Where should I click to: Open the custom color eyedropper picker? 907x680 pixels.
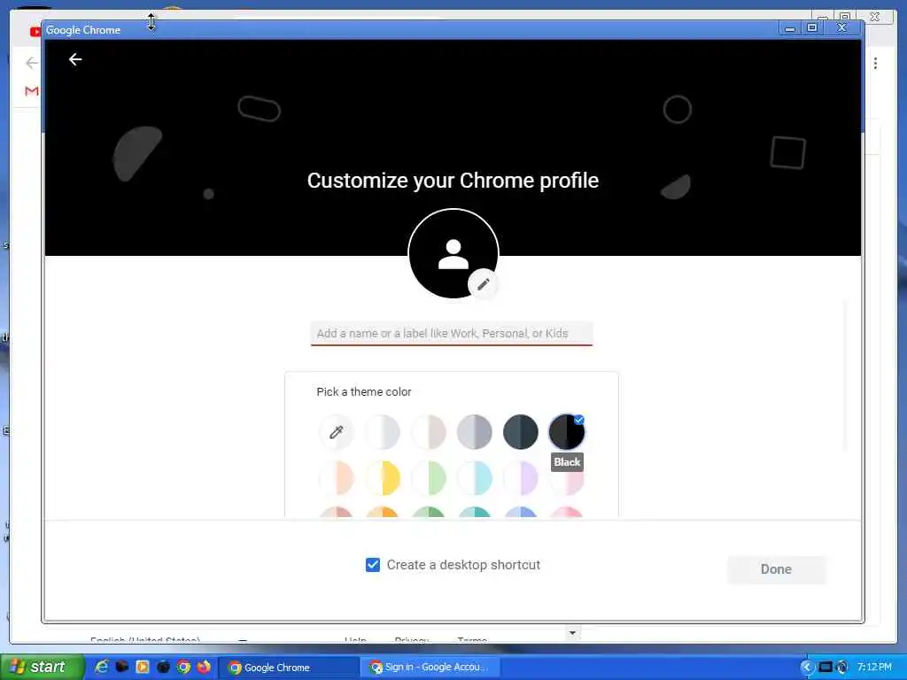[336, 432]
